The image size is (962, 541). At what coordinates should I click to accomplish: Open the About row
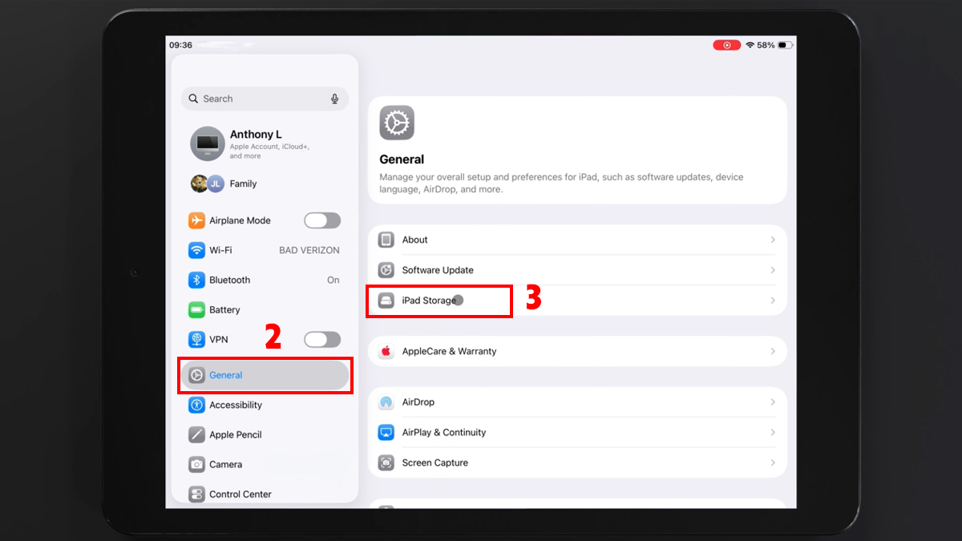[x=577, y=240]
